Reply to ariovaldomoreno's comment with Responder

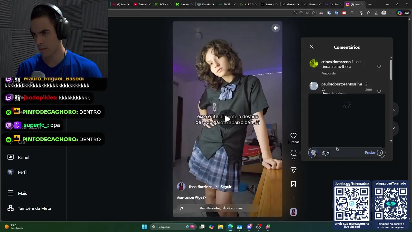[329, 73]
